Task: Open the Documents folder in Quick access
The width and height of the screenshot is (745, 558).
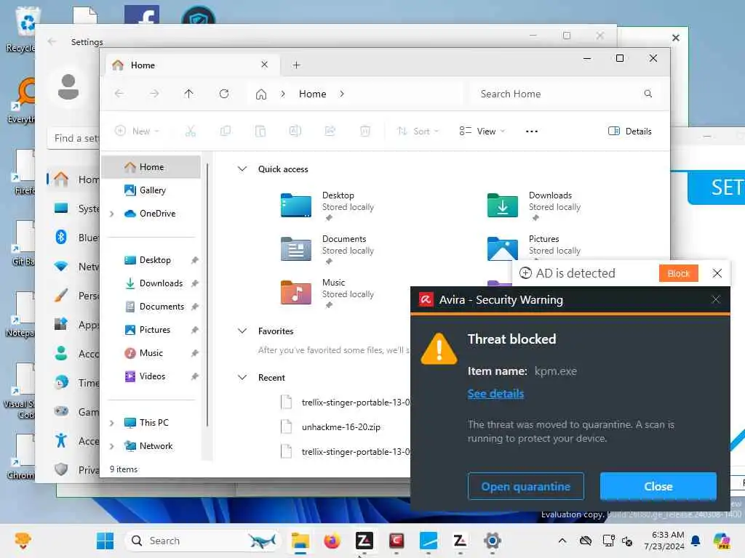Action: coord(295,248)
